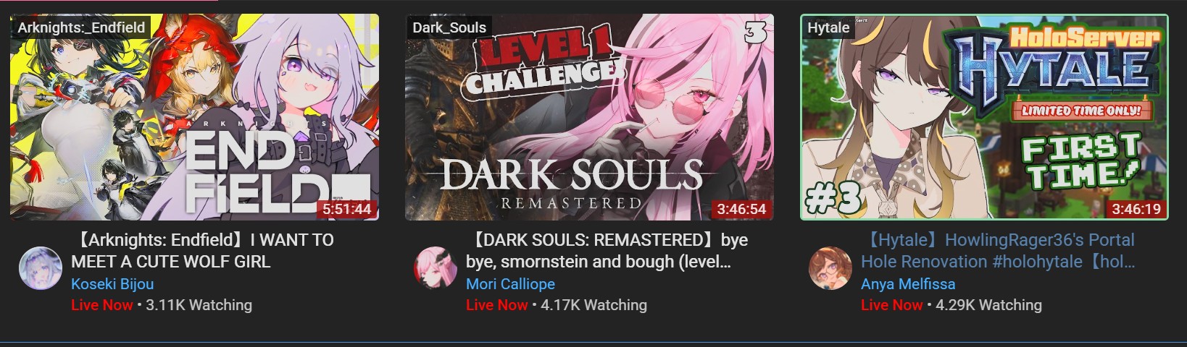
Task: Open the 'bye bye, smornstein and bough' title
Action: pos(607,251)
